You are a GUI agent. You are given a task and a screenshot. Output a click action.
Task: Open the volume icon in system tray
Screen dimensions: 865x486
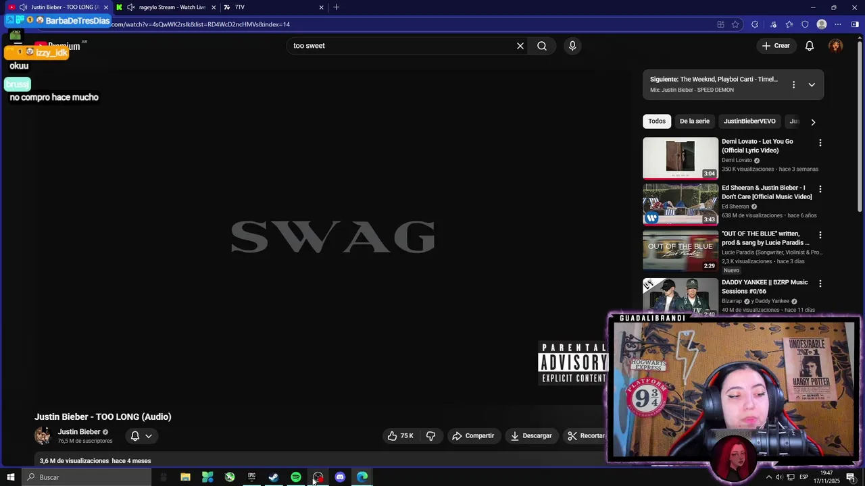click(779, 477)
